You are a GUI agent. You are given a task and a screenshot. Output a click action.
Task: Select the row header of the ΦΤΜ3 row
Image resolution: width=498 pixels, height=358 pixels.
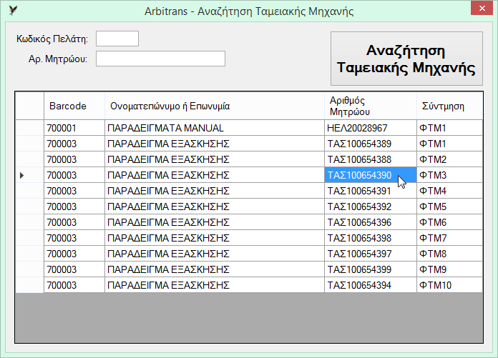click(29, 175)
